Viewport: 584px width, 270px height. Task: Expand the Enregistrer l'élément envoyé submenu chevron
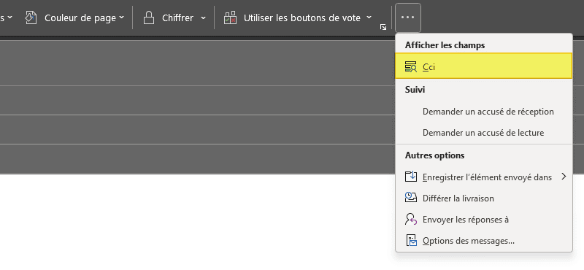564,177
